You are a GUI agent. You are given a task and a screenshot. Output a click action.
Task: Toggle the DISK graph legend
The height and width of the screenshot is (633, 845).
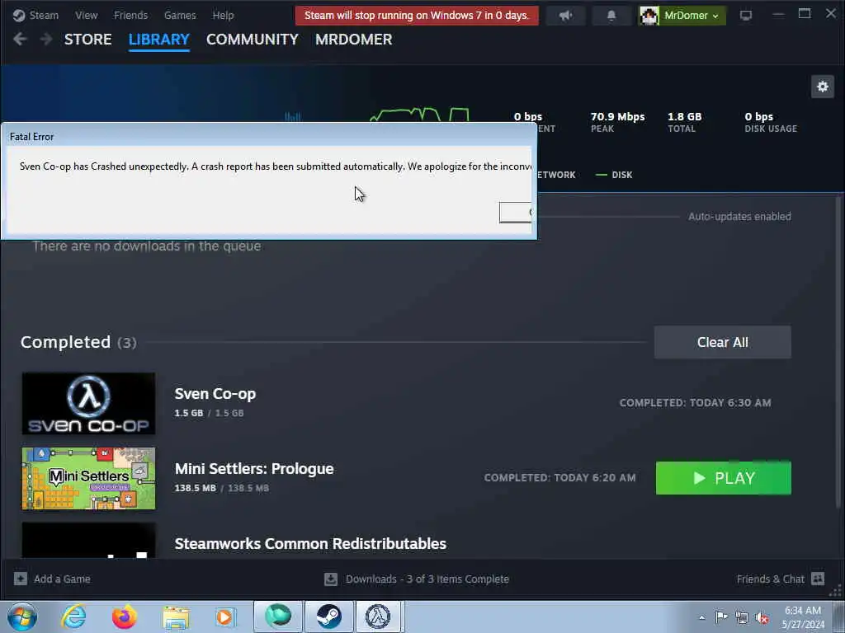click(x=614, y=175)
